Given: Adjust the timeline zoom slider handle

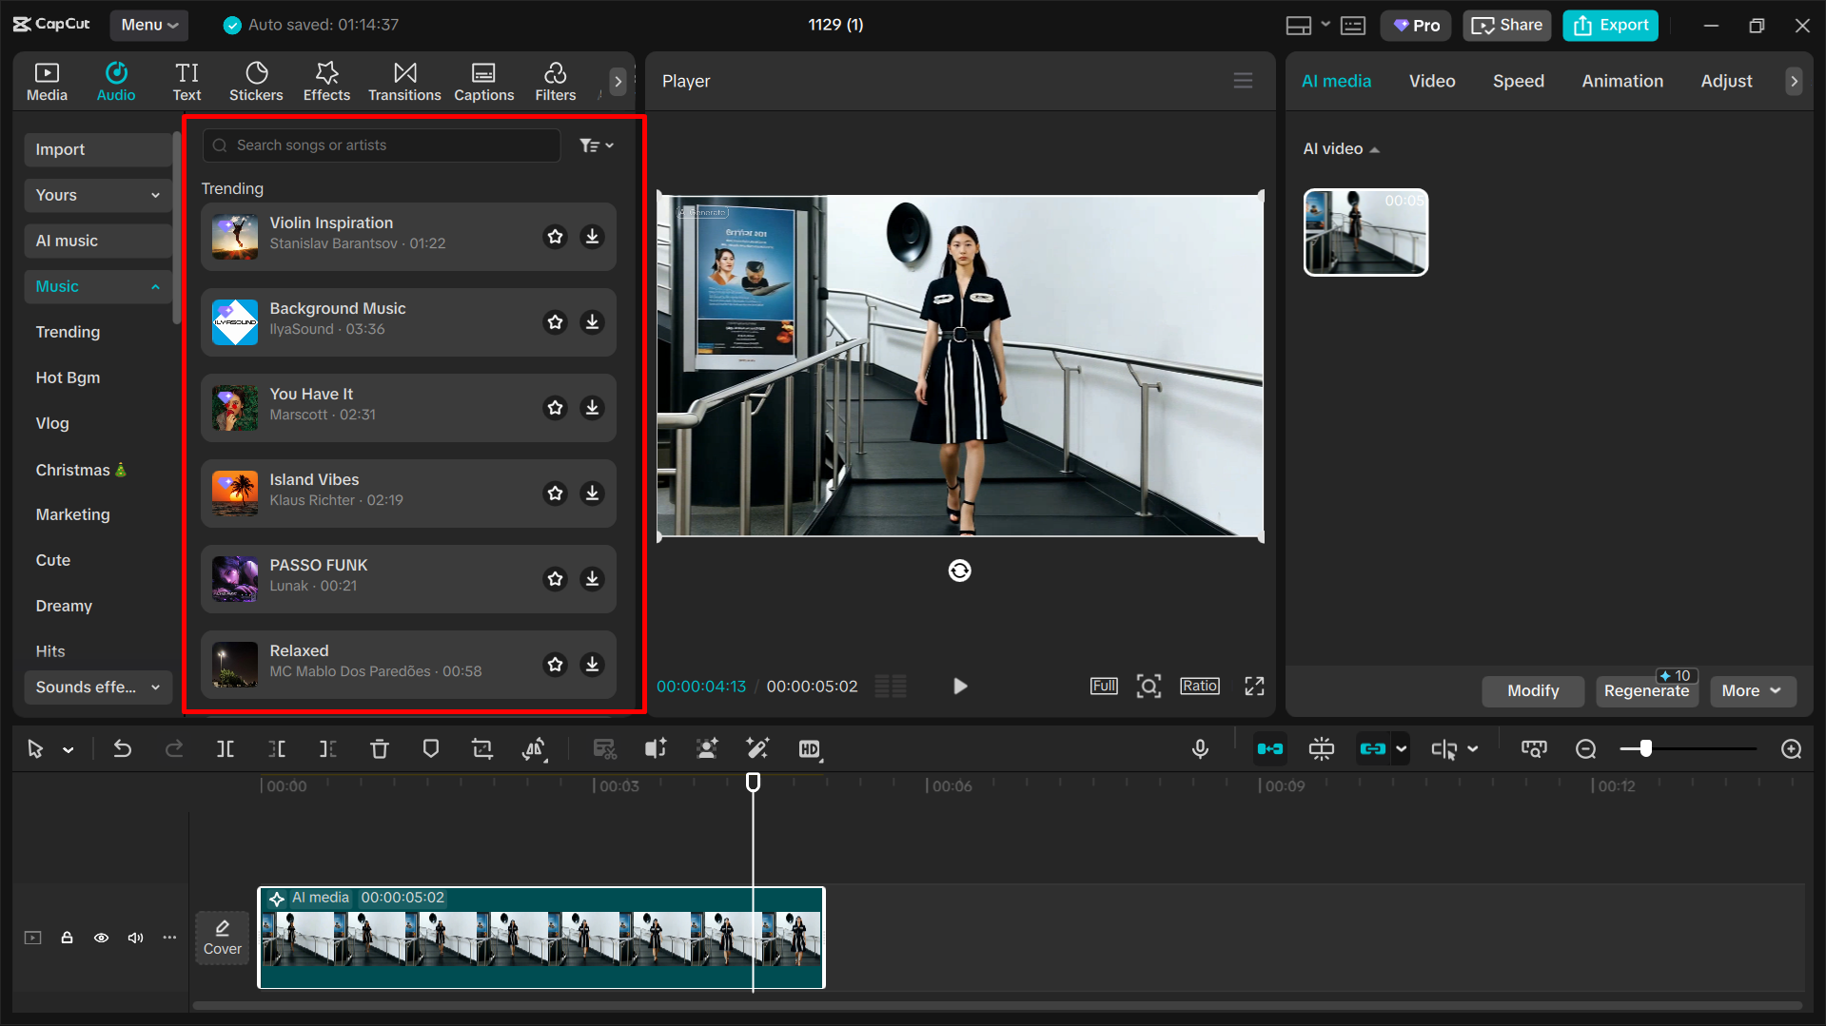Looking at the screenshot, I should [x=1645, y=749].
